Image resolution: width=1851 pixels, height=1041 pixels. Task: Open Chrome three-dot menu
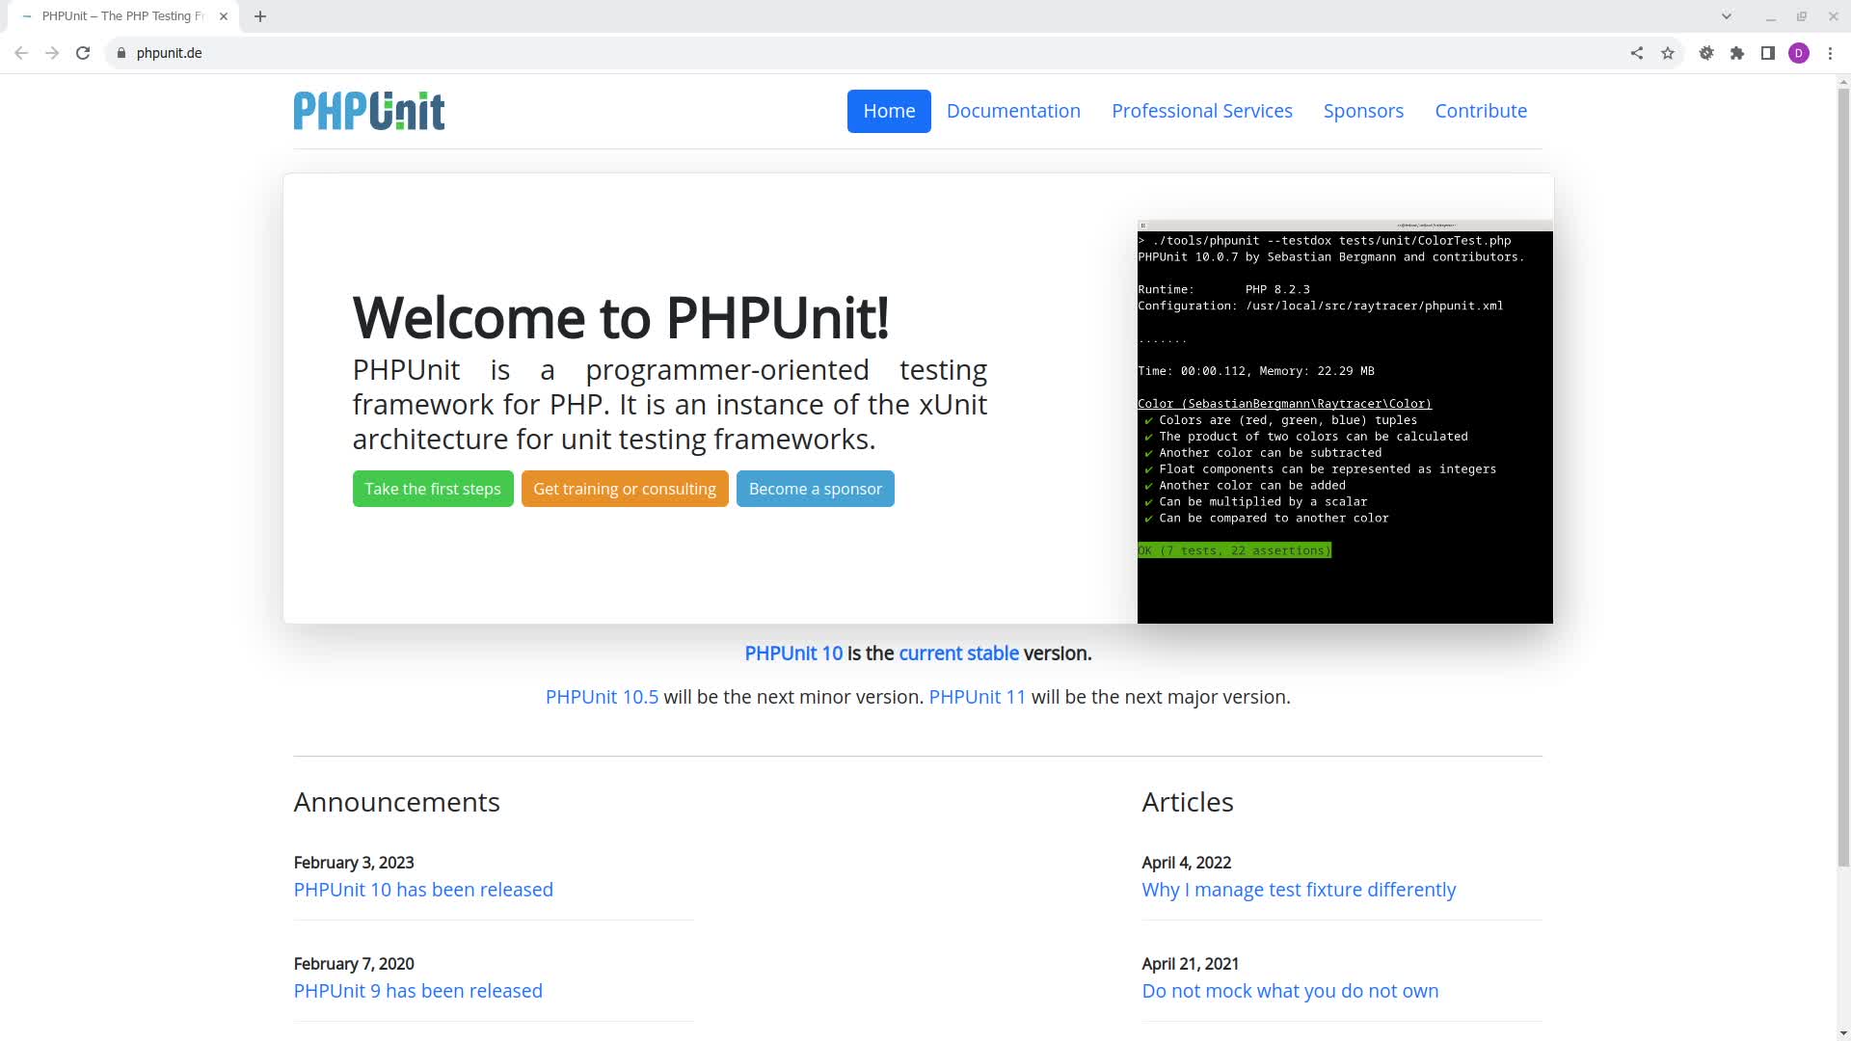1830,53
